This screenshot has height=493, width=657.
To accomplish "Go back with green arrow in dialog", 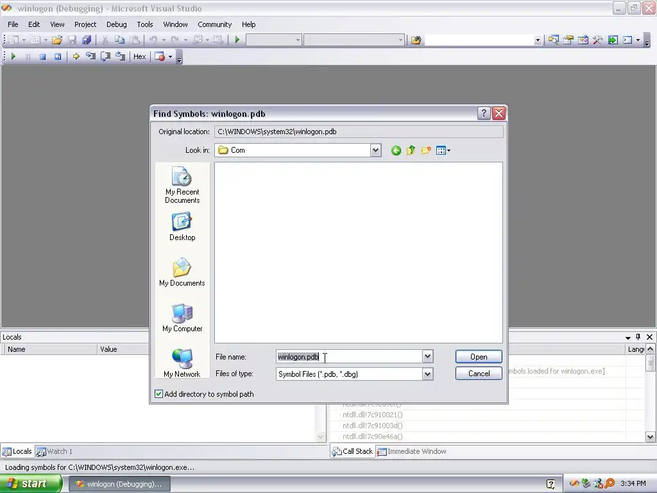I will pos(396,150).
